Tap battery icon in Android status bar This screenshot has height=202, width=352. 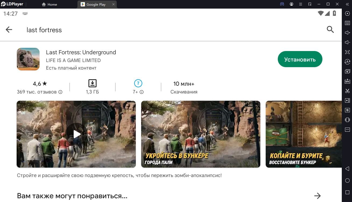(335, 13)
